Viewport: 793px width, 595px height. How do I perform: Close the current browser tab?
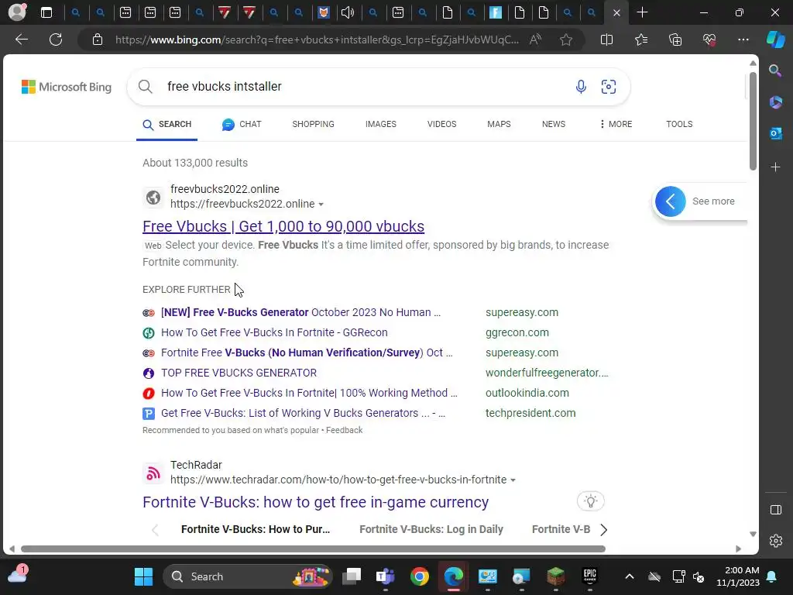coord(616,12)
